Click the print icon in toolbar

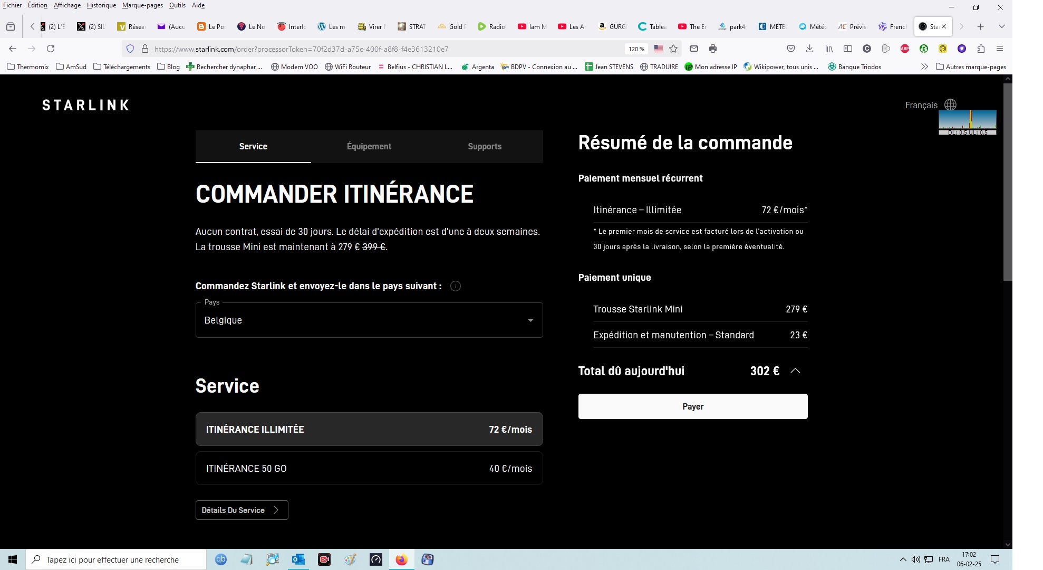pos(713,49)
